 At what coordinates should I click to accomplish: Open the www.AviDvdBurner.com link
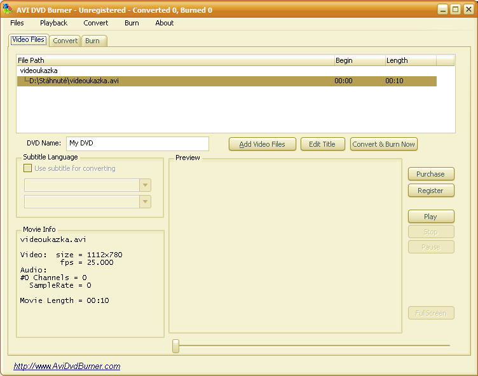click(67, 366)
